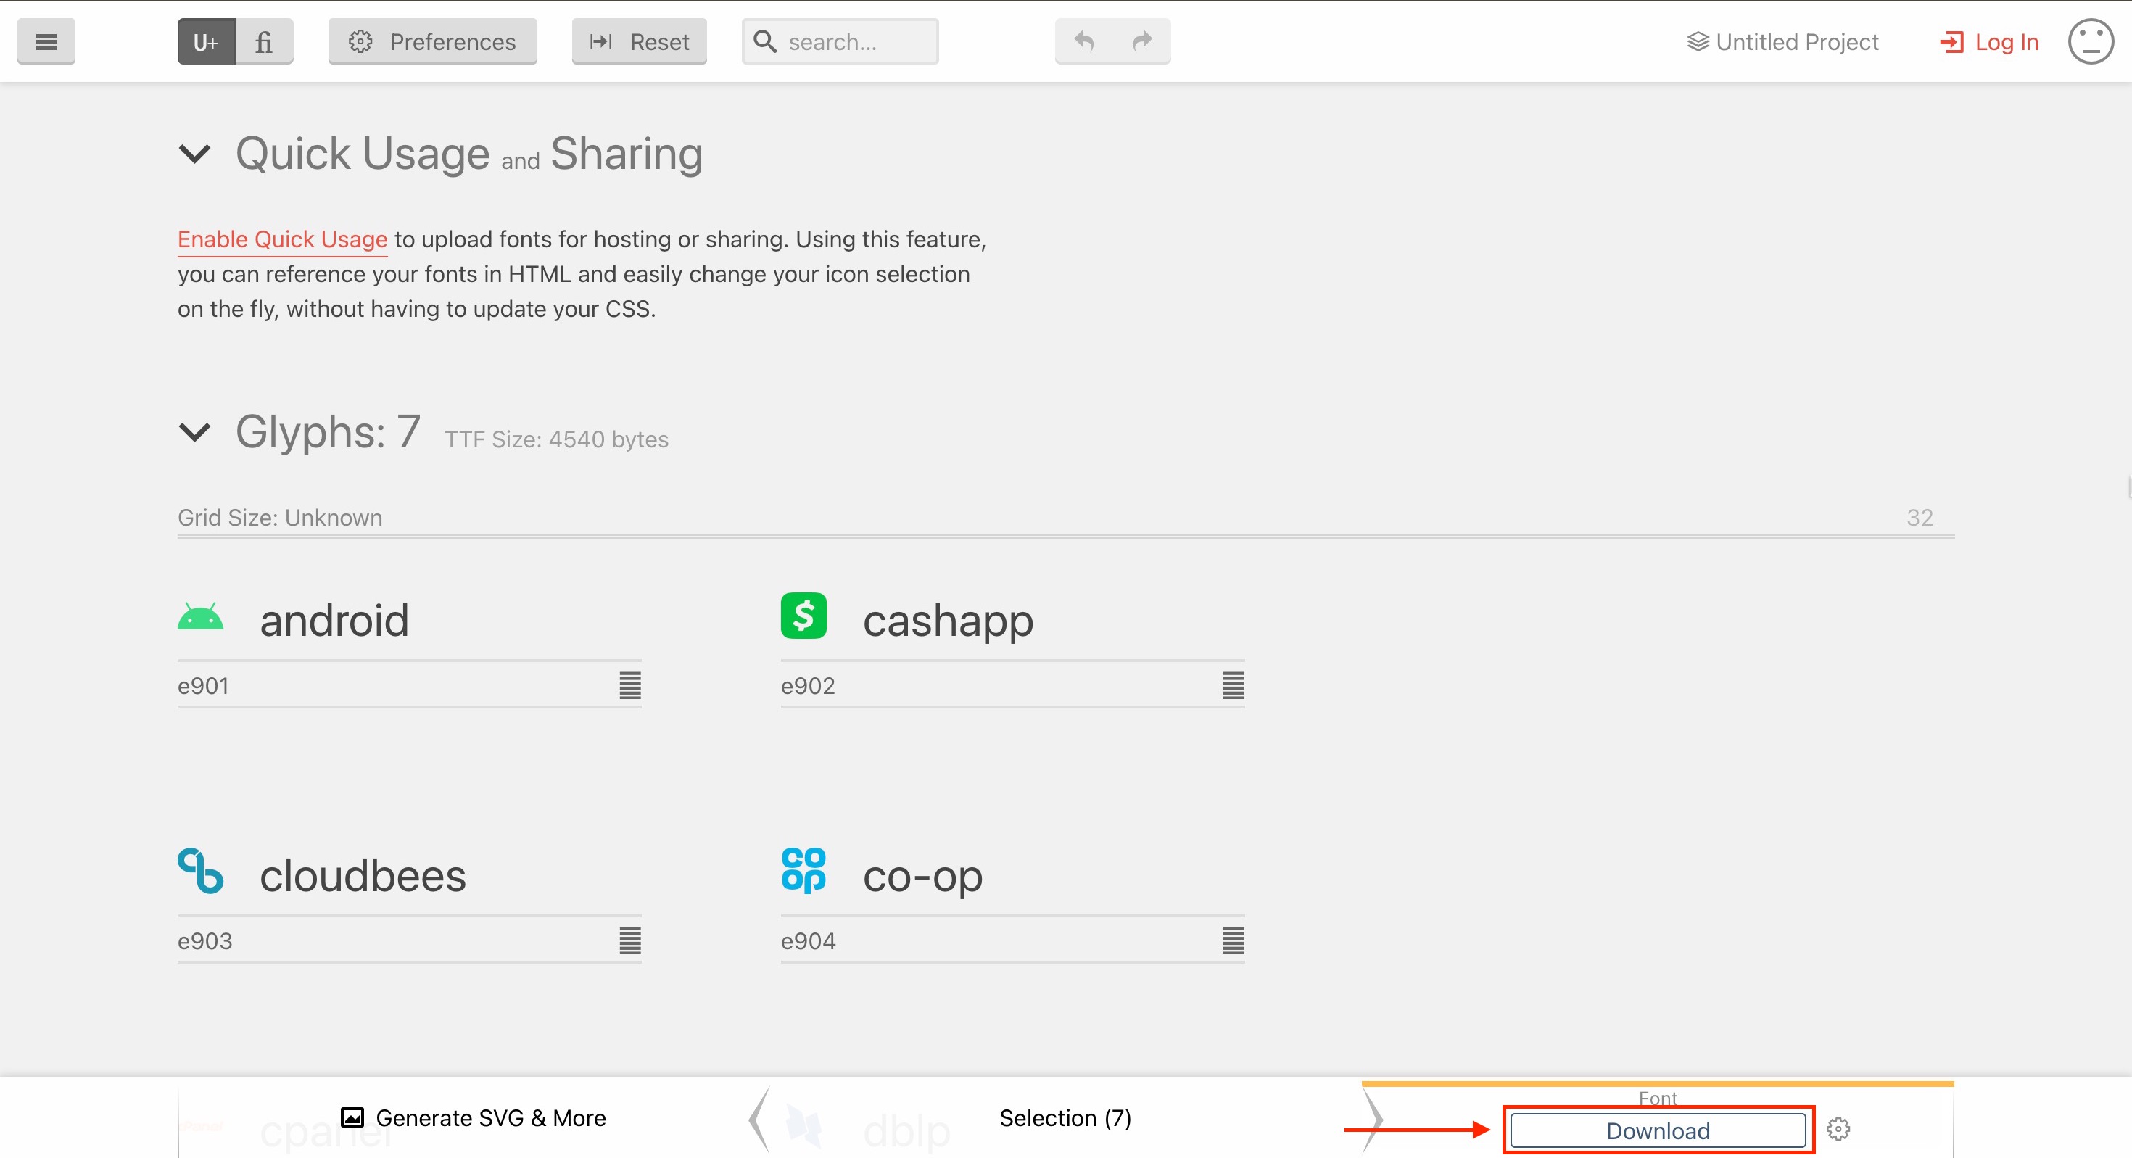Adjust the grid size slider line
2132x1158 pixels.
click(x=1065, y=536)
